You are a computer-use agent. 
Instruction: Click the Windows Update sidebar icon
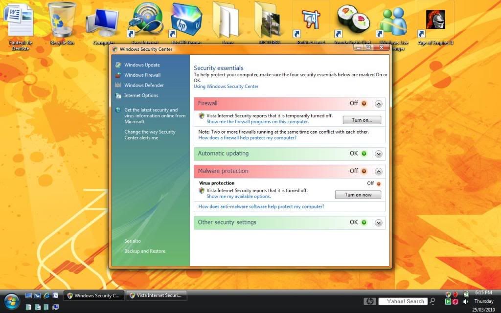click(x=118, y=65)
